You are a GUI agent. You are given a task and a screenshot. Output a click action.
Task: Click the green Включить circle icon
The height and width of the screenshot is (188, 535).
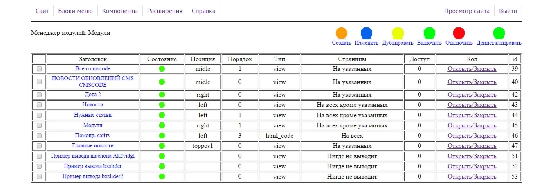coord(429,33)
